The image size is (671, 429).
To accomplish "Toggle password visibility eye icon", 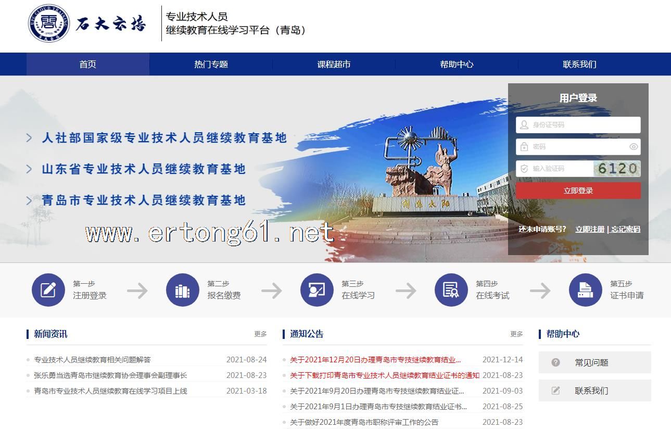I will point(634,147).
